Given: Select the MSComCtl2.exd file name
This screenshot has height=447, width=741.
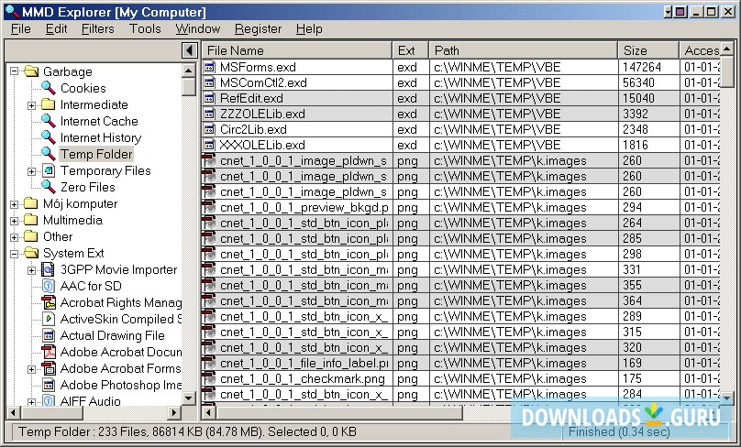Looking at the screenshot, I should click(263, 82).
